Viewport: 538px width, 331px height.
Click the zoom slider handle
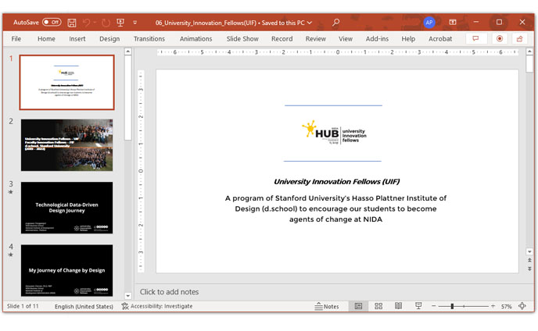(452, 306)
